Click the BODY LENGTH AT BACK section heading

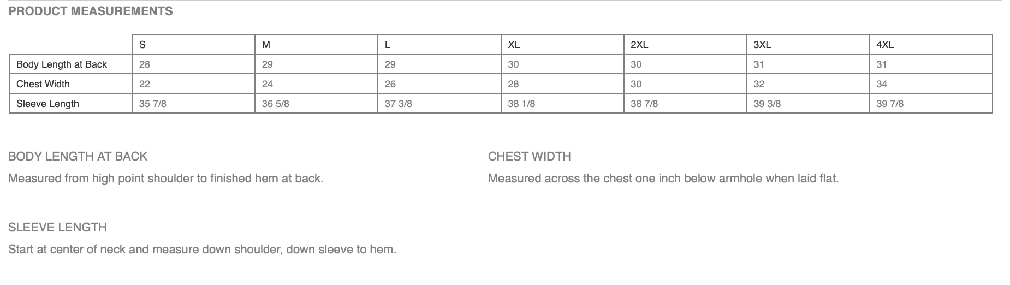click(78, 157)
